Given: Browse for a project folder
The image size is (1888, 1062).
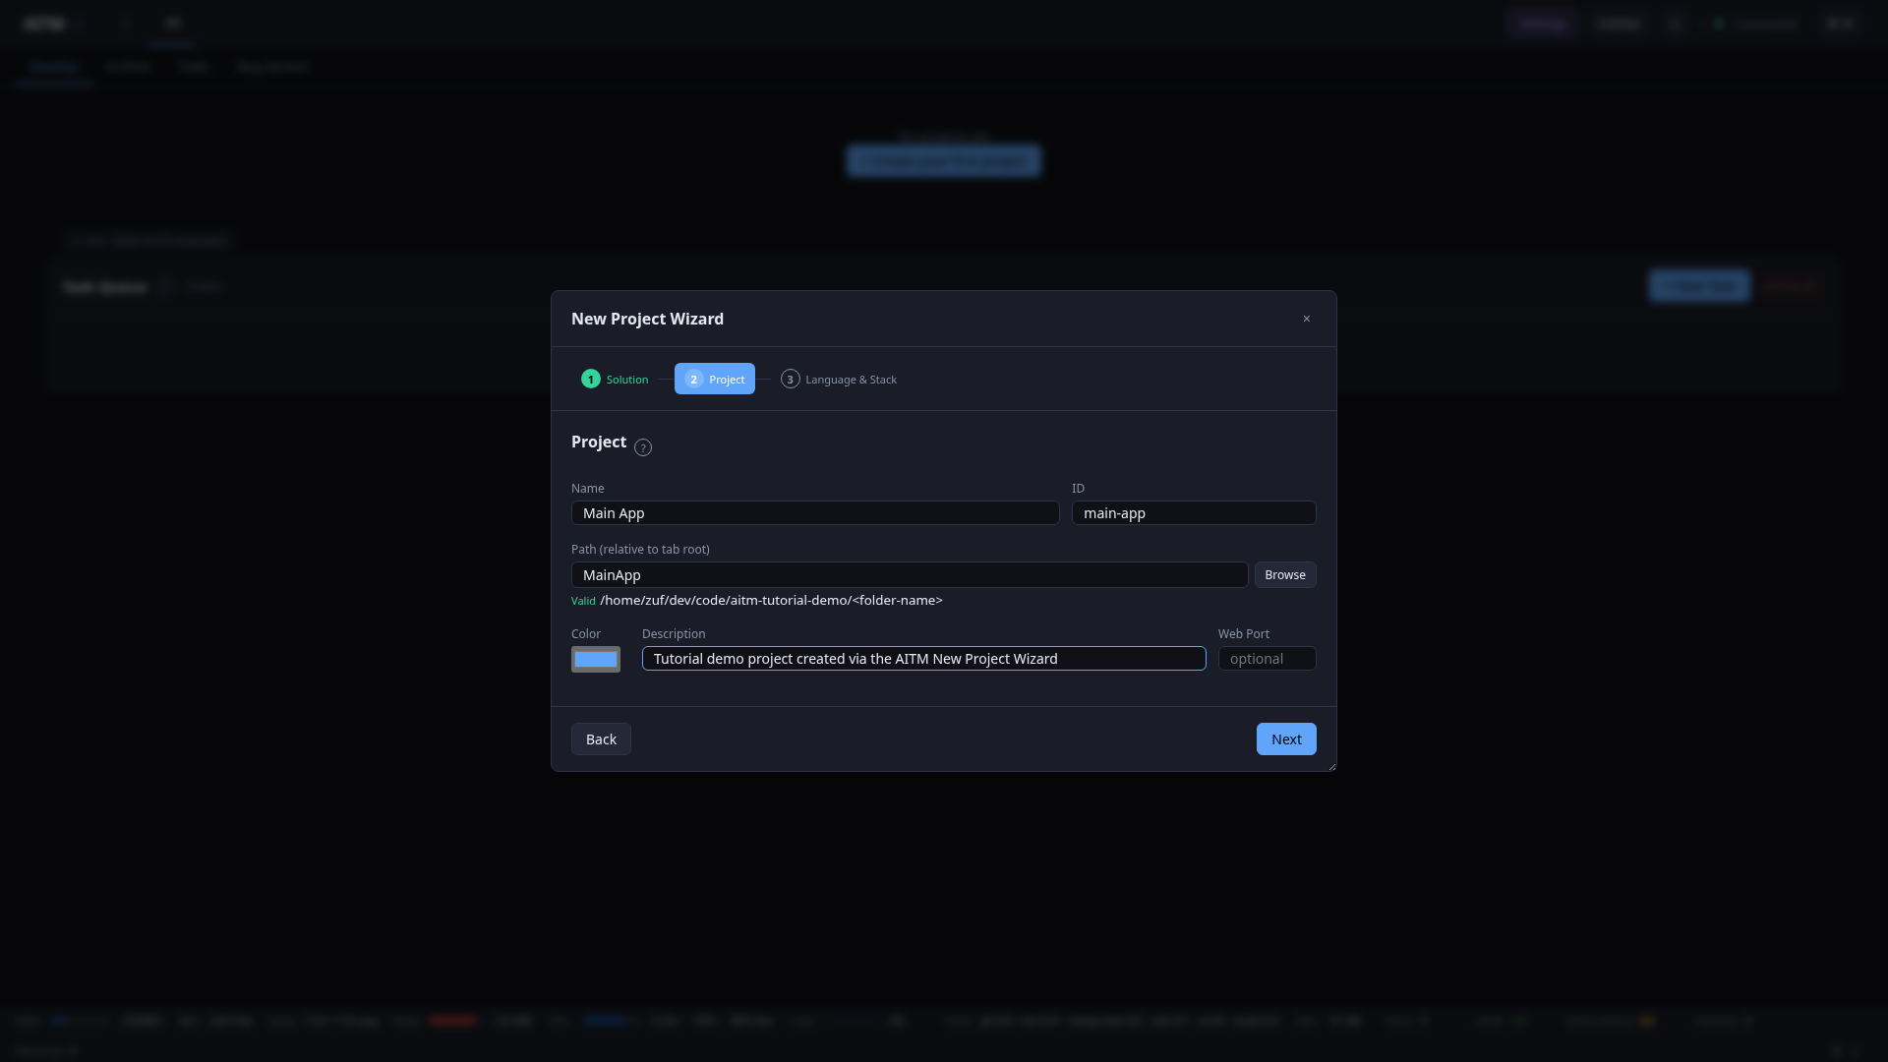Looking at the screenshot, I should point(1285,575).
